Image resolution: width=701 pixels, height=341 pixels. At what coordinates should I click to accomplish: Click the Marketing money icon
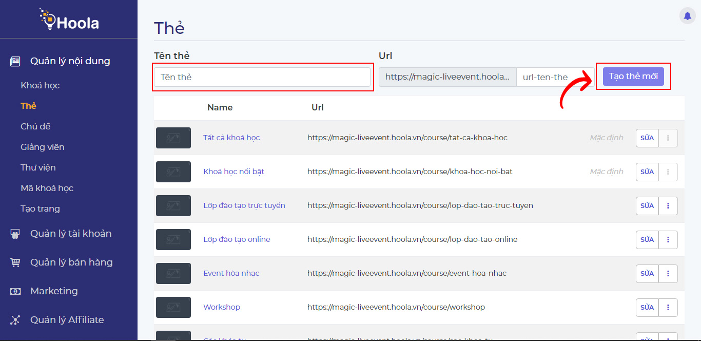click(15, 291)
